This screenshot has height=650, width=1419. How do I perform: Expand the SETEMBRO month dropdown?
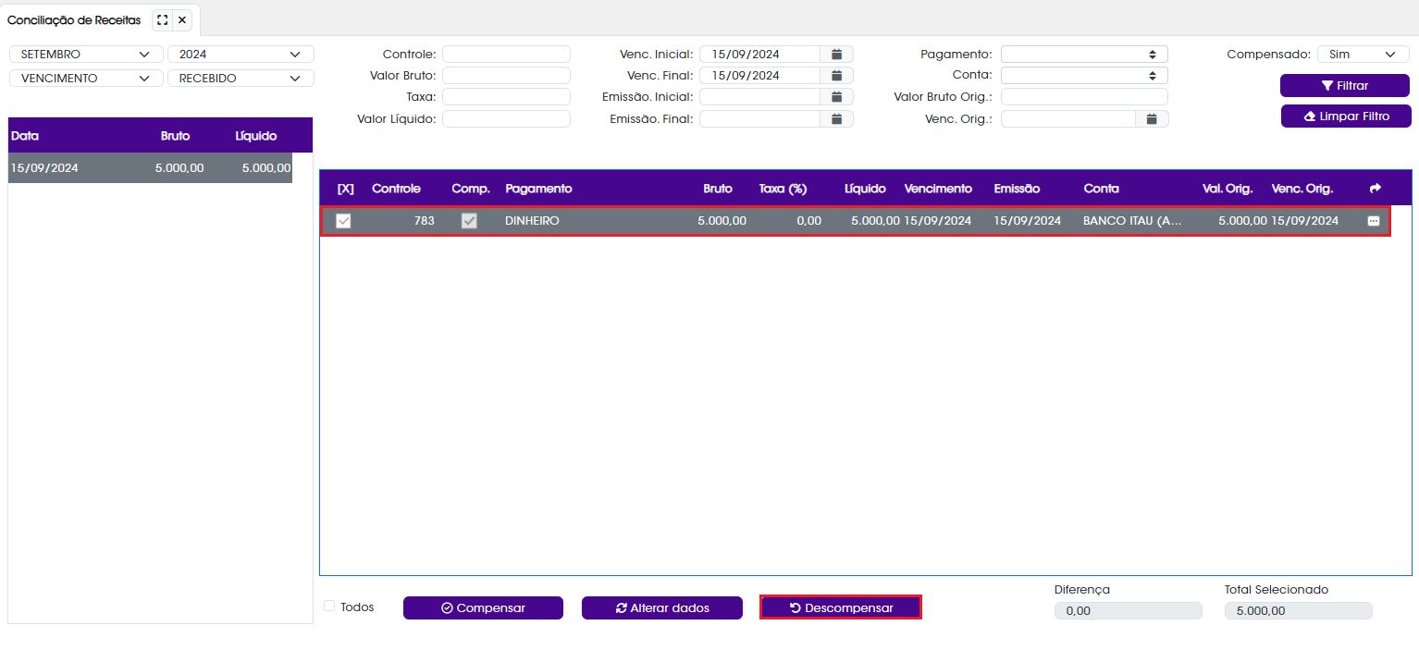click(86, 55)
